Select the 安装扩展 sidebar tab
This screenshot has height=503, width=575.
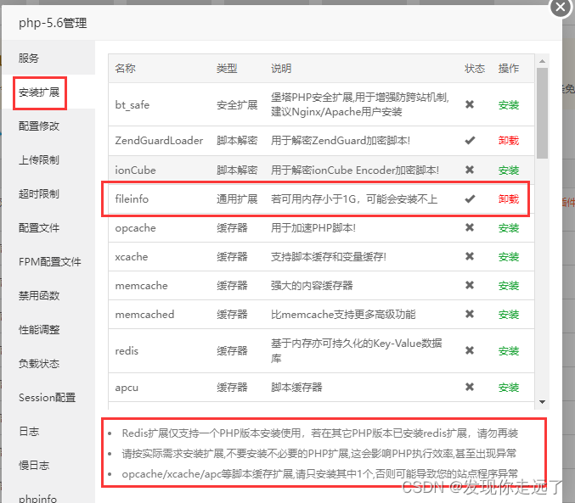click(48, 92)
